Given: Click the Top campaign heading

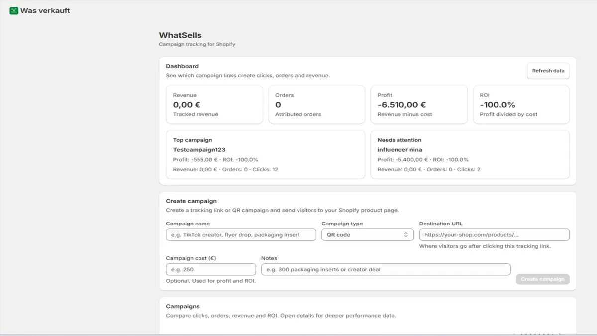Looking at the screenshot, I should (193, 140).
